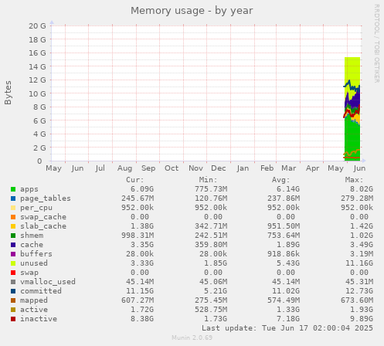Click the 'slab_cache' legend label

(x=43, y=226)
